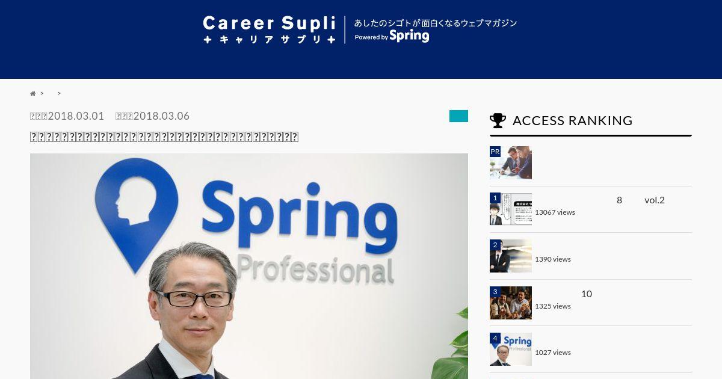
Task: Click the main article hero photo
Action: click(x=249, y=266)
